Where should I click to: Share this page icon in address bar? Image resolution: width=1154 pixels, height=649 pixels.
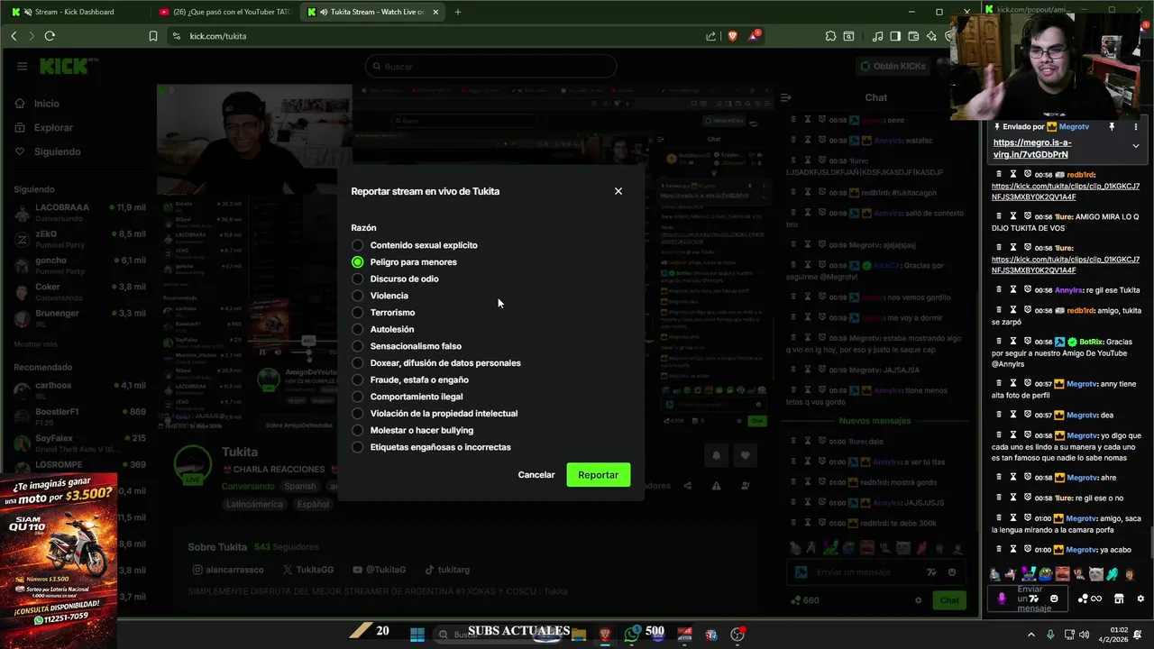coord(710,36)
